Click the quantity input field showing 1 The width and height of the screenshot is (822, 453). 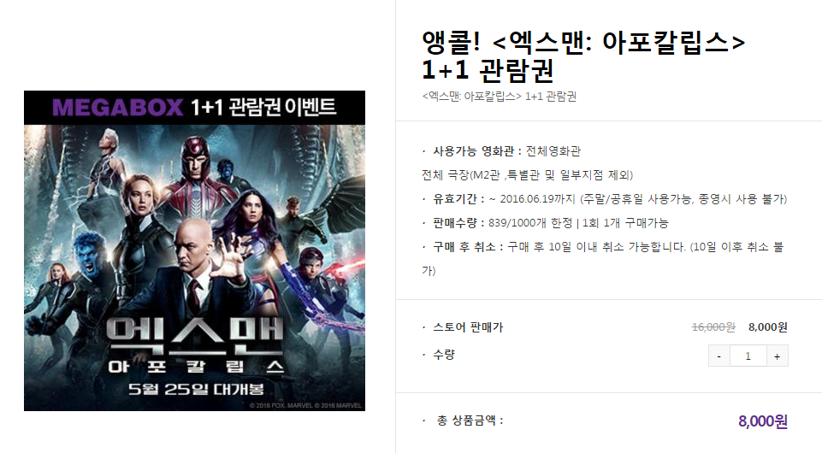(748, 356)
